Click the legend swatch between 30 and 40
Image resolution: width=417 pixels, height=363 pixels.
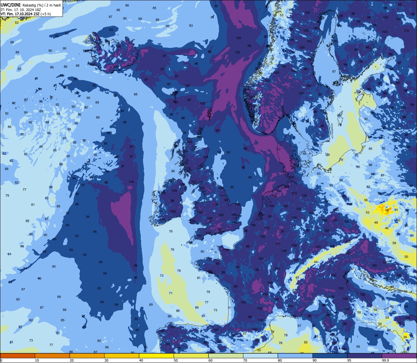point(122,356)
